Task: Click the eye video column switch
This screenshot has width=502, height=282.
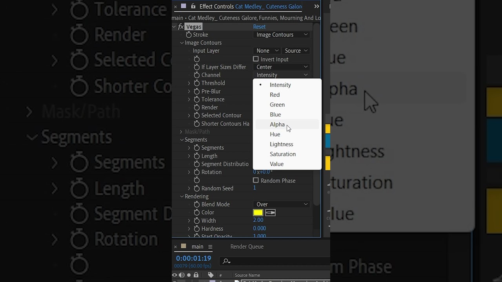Action: [x=175, y=275]
